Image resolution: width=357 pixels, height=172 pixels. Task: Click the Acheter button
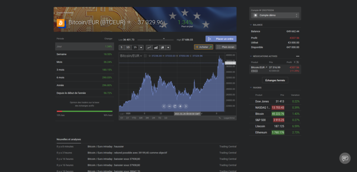click(x=204, y=47)
